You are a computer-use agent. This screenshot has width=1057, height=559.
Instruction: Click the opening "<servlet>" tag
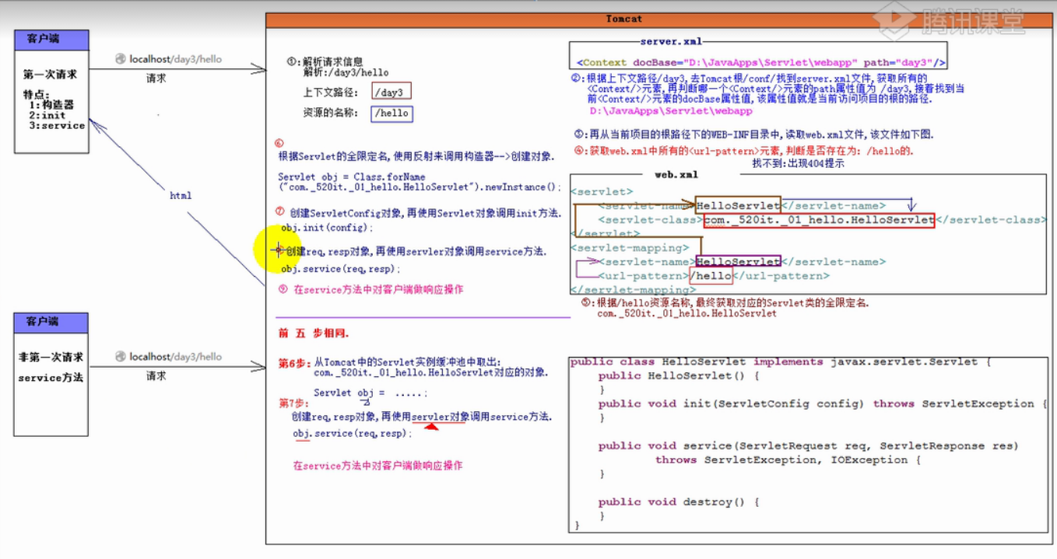pos(601,191)
